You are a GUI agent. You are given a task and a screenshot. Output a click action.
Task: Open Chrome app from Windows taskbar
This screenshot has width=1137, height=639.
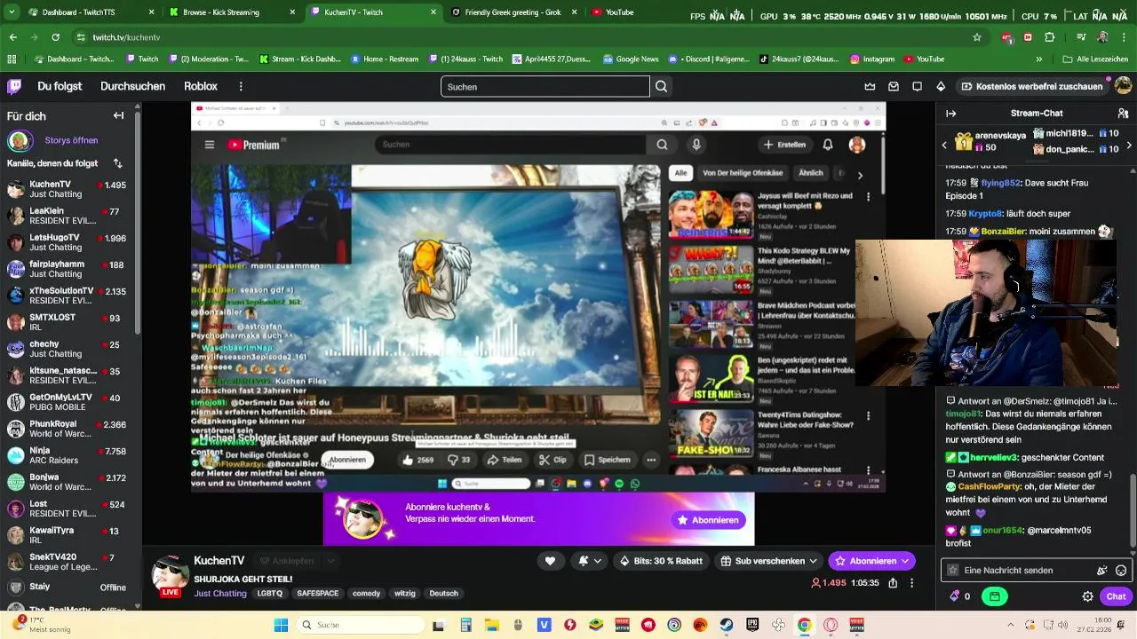(804, 625)
